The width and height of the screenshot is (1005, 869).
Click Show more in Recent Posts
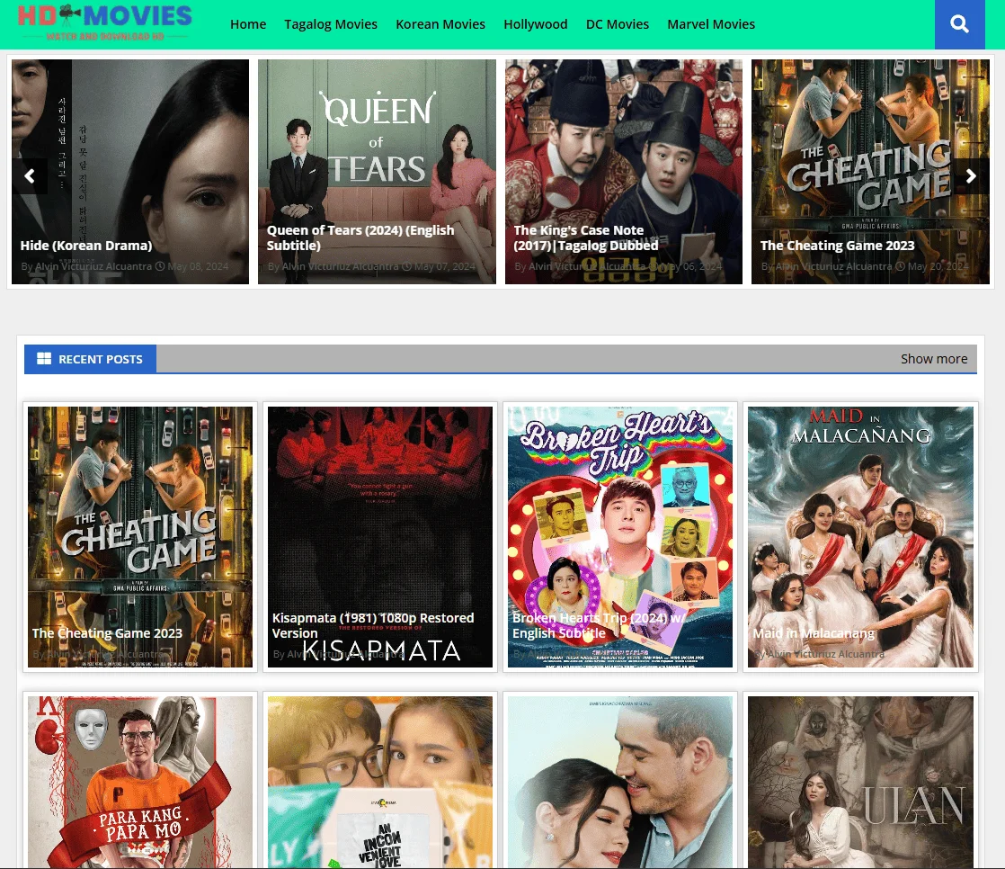934,359
